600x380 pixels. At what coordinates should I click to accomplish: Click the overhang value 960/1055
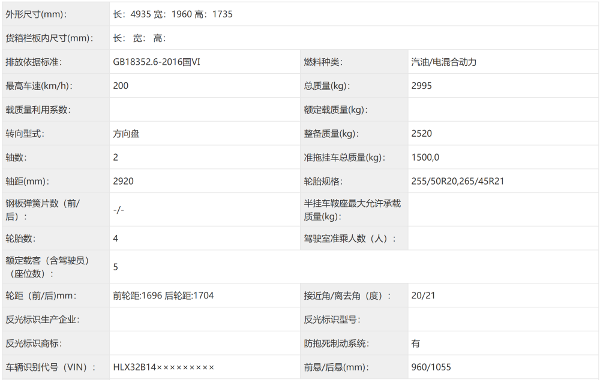click(431, 367)
